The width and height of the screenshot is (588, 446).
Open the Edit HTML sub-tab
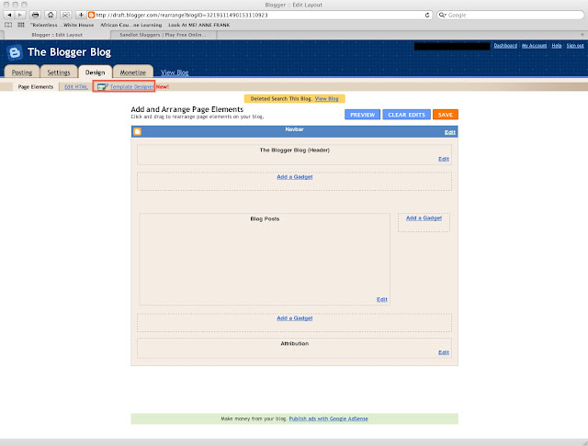click(76, 87)
